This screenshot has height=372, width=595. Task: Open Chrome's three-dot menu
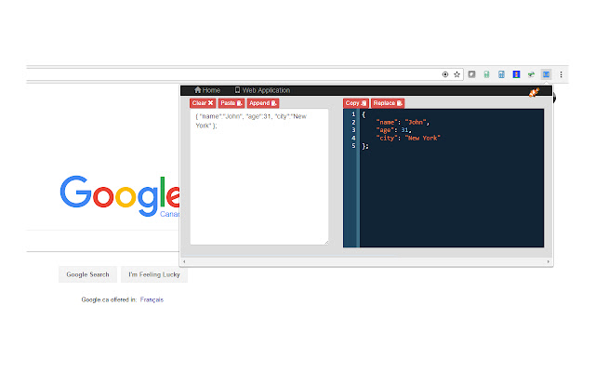(561, 74)
